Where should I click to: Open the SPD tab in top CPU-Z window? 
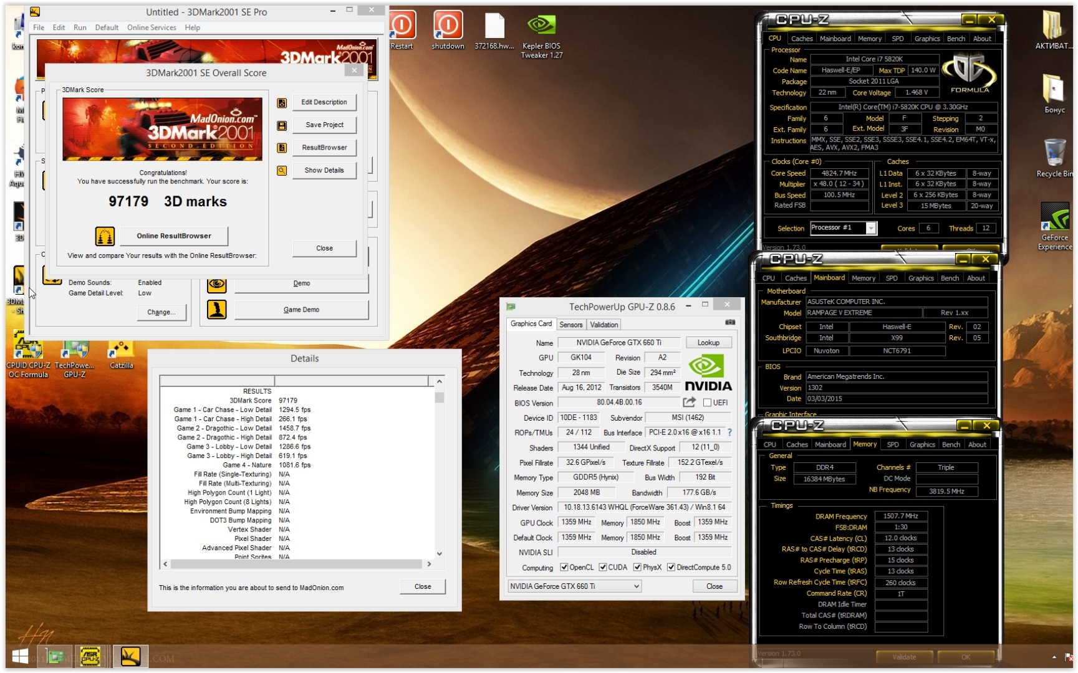(x=898, y=39)
